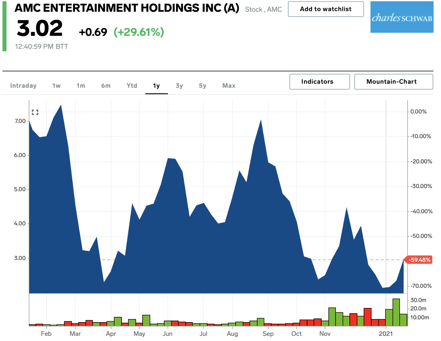
Task: Click the stock price 3.02
Action: 40,28
